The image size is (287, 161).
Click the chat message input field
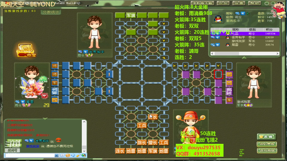(30, 156)
